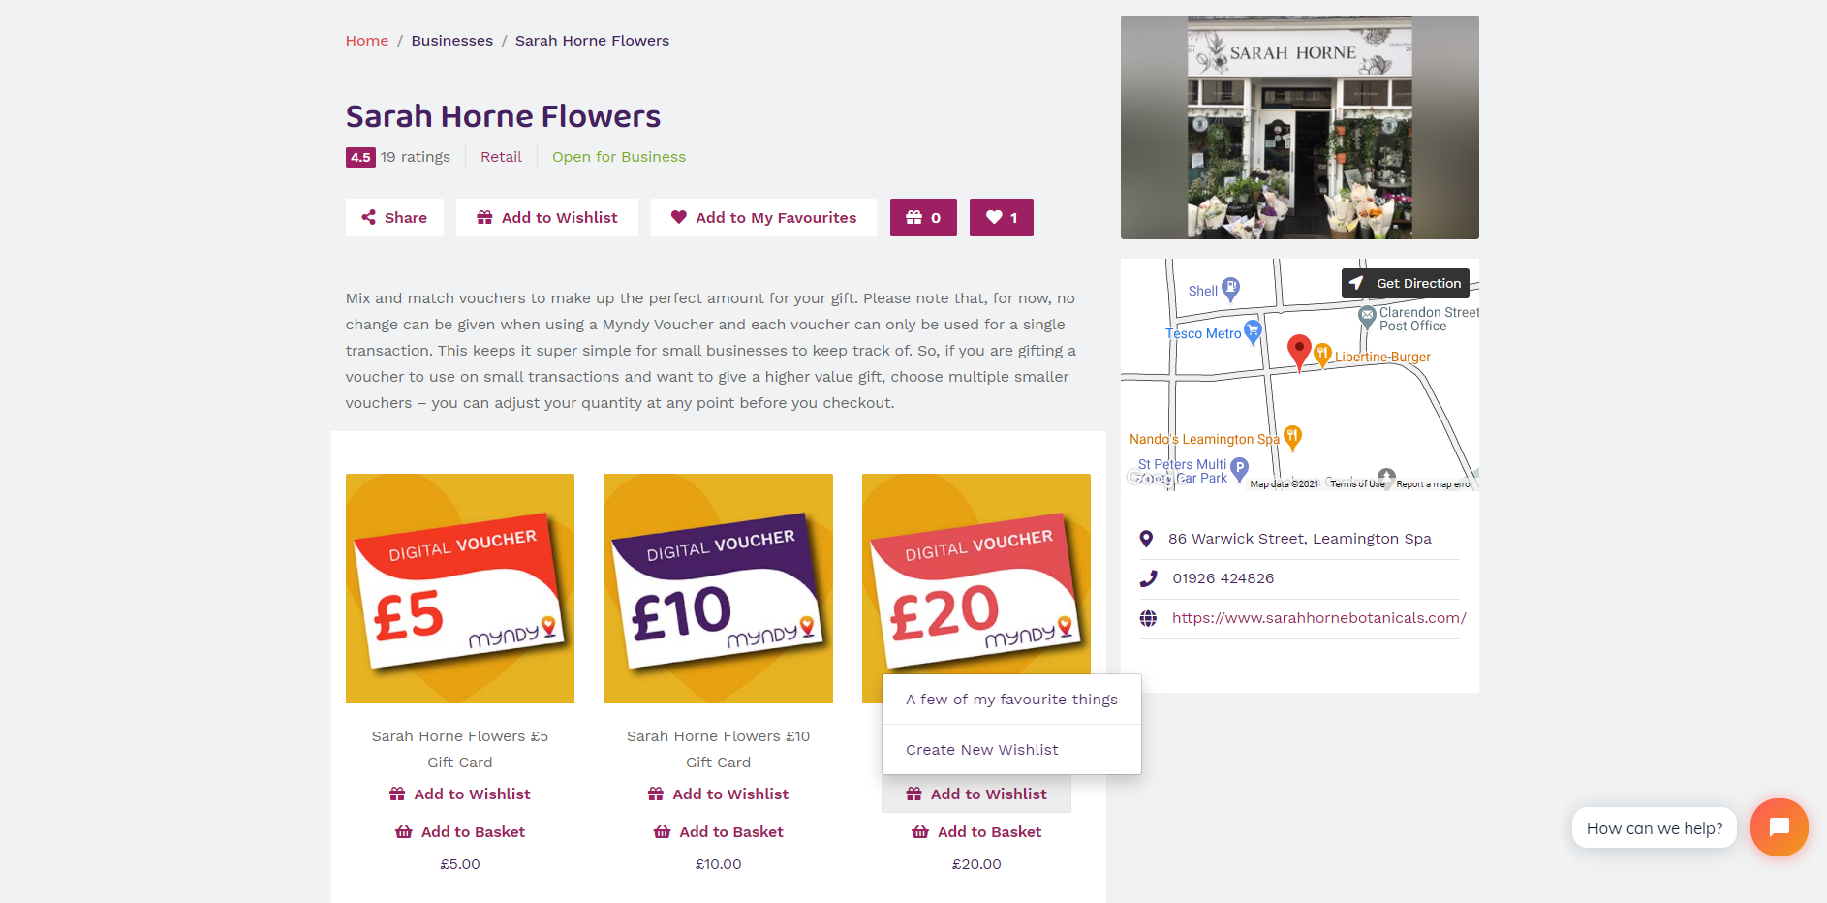The height and width of the screenshot is (903, 1827).
Task: Select 'A few of my favourite things' wishlist
Action: [x=1011, y=700]
